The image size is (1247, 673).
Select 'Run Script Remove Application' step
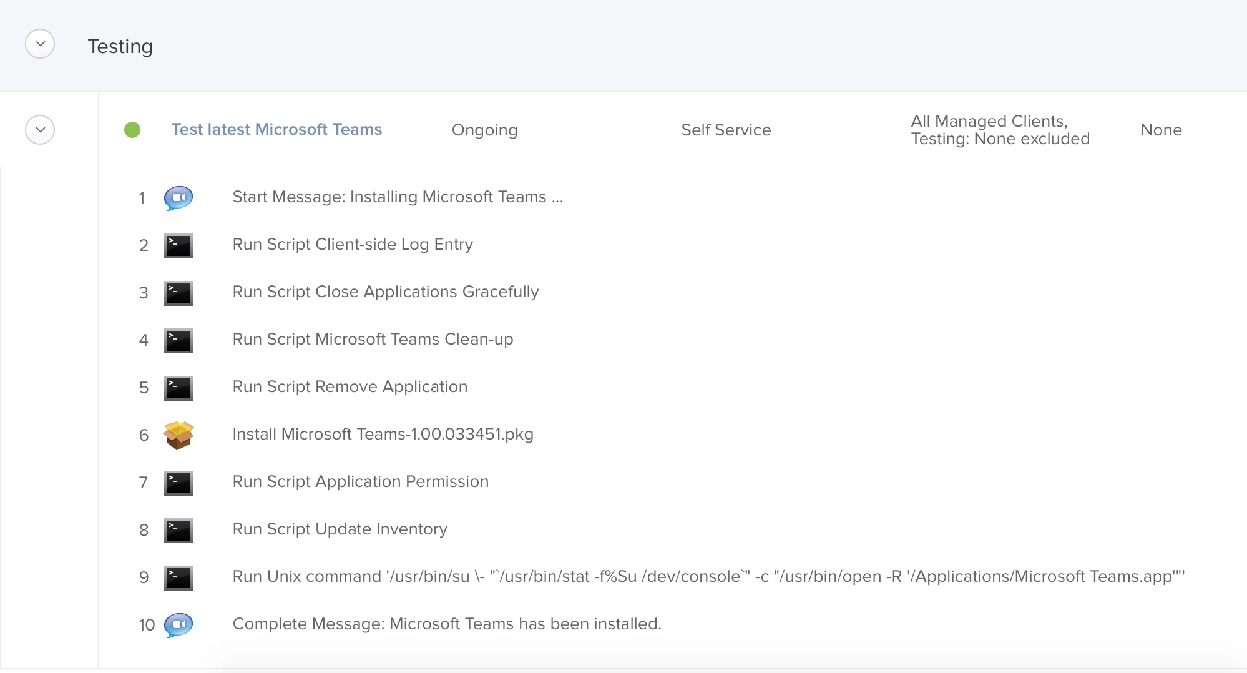click(350, 386)
